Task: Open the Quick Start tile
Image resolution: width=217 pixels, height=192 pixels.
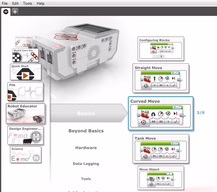Action: coord(26,72)
